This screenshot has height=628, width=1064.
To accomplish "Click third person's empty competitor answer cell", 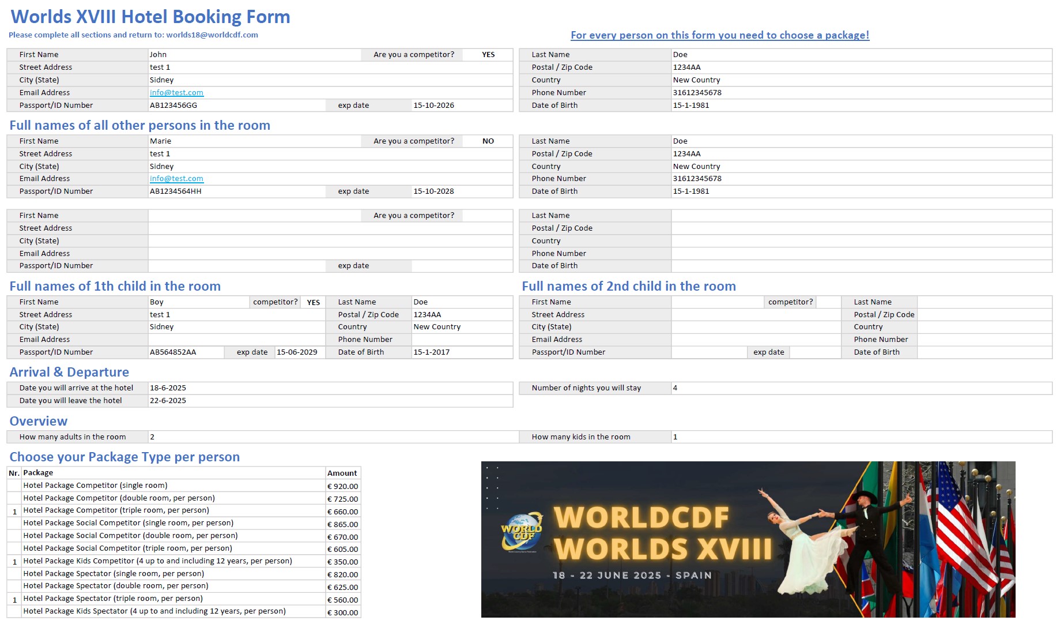I will click(x=488, y=216).
